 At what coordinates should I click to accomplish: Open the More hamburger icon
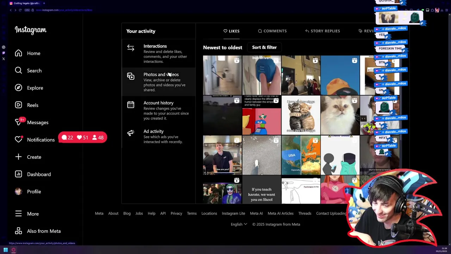click(x=18, y=214)
